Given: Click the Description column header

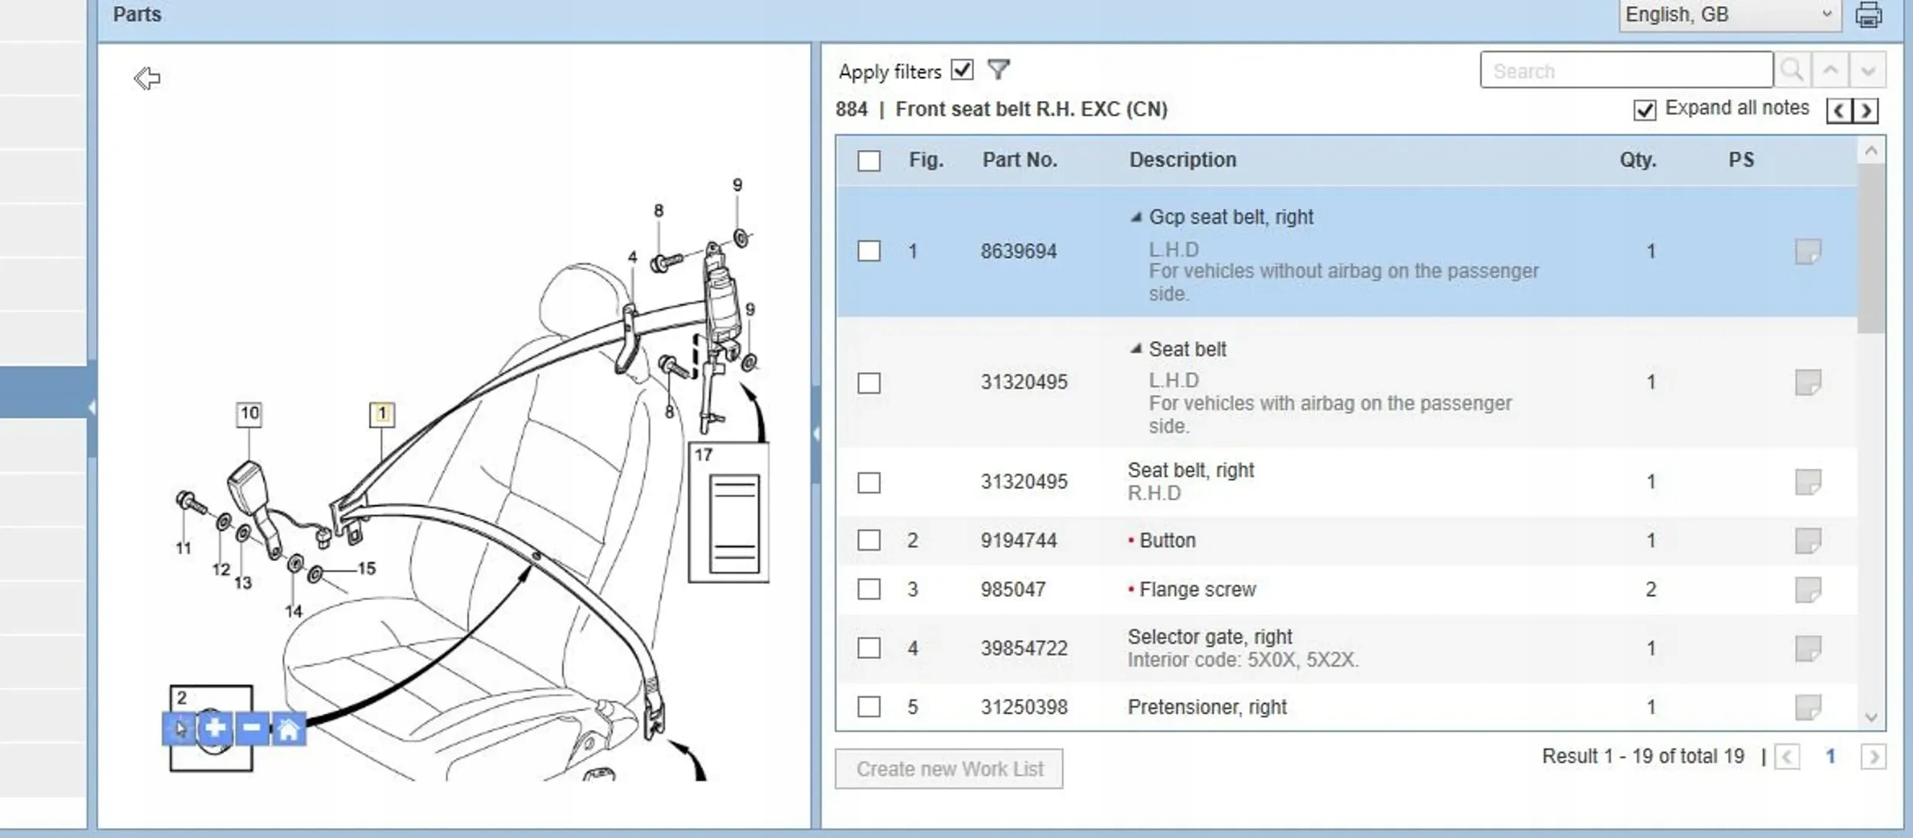Looking at the screenshot, I should pyautogui.click(x=1182, y=160).
